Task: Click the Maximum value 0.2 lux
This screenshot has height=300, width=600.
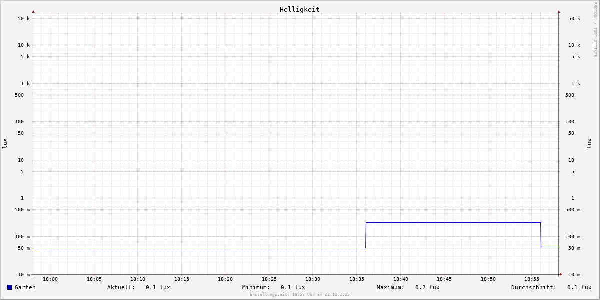Action: click(x=427, y=287)
